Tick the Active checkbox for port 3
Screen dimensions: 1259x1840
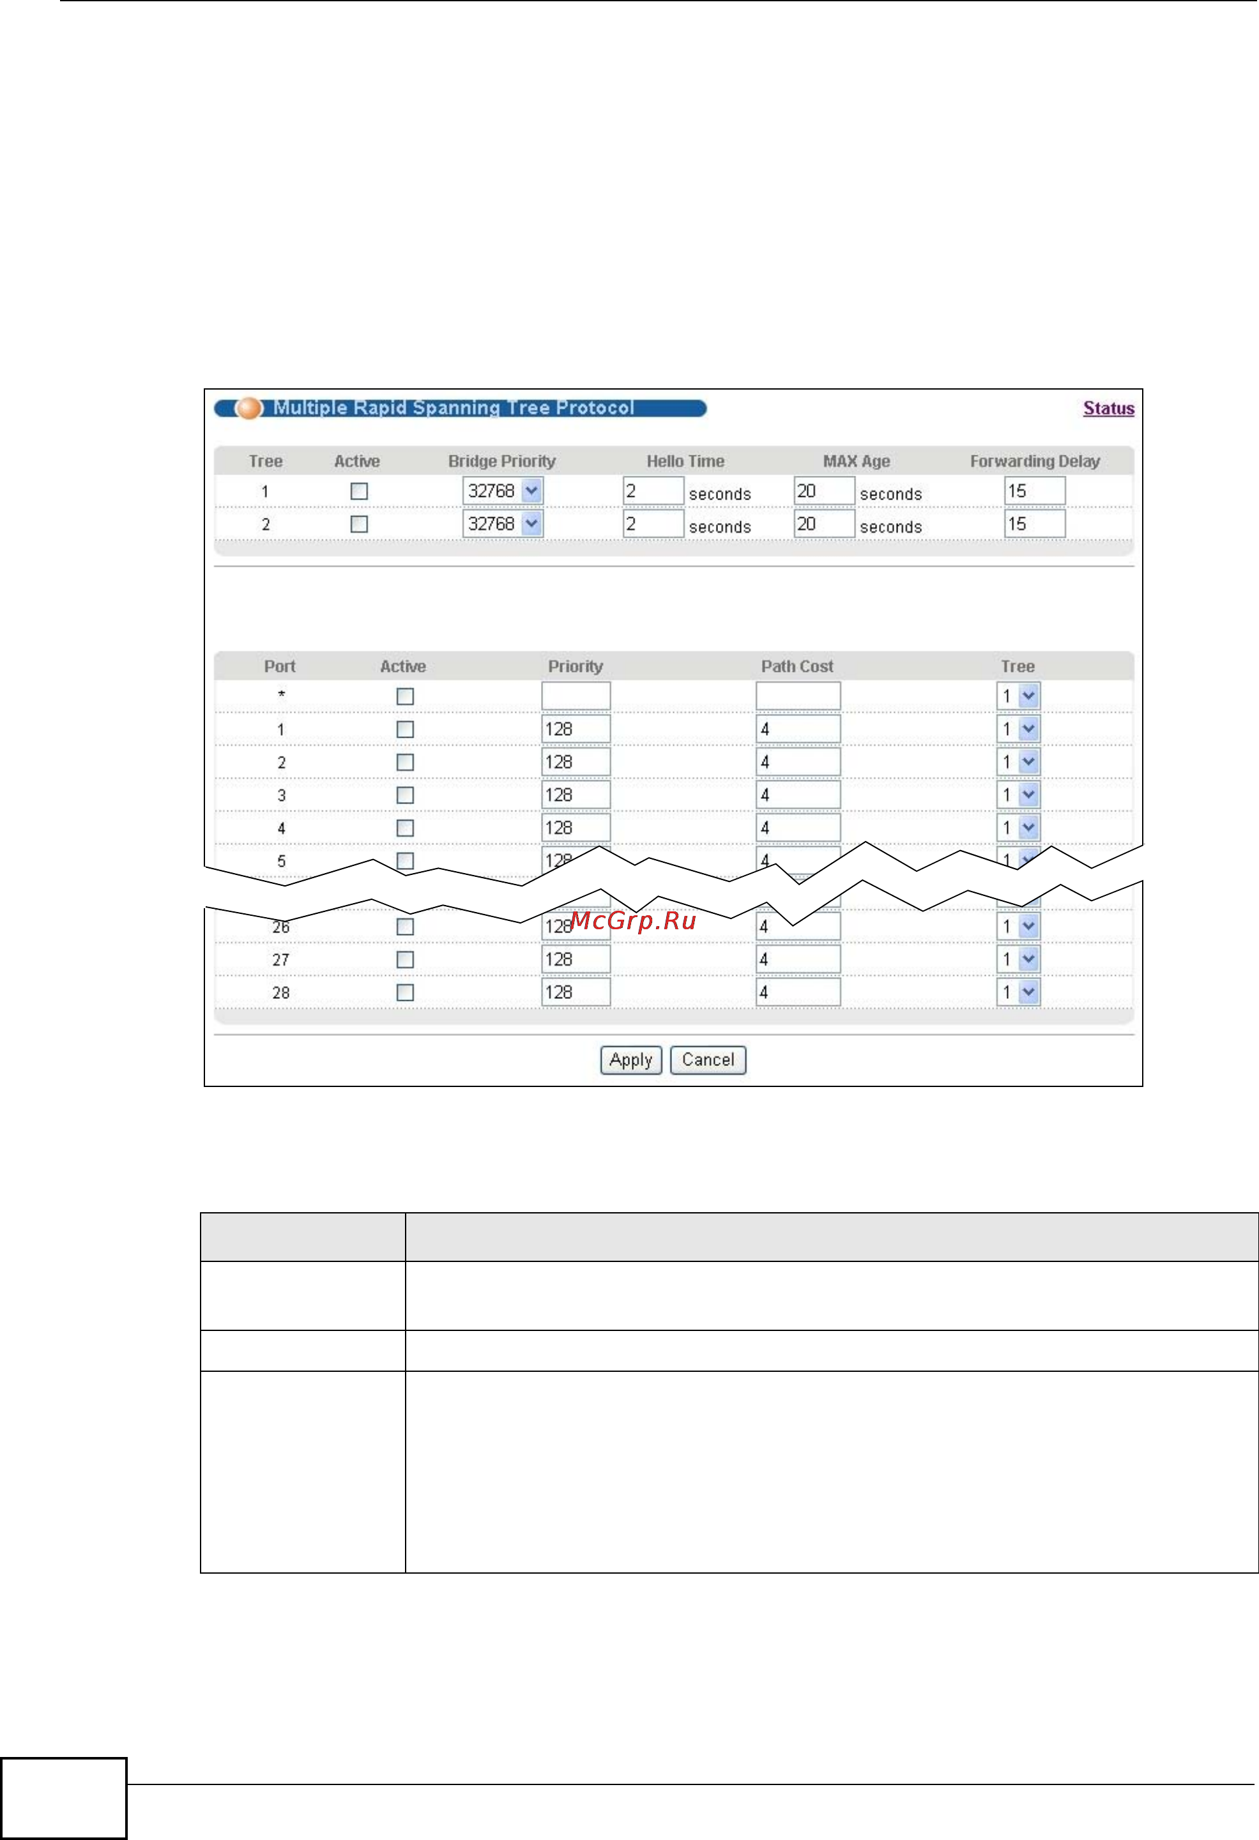click(406, 795)
